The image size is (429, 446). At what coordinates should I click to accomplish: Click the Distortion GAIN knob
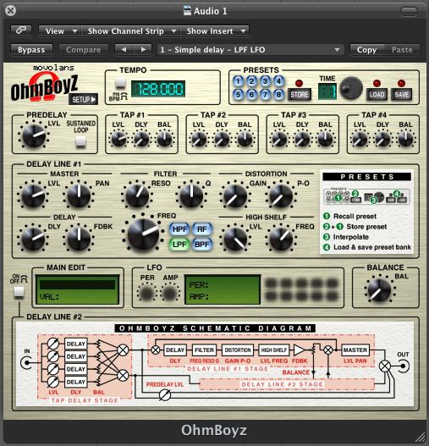point(235,195)
